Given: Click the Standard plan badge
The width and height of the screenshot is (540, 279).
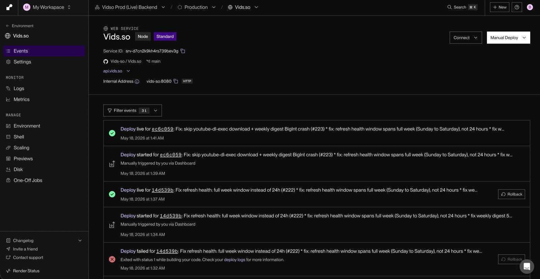Looking at the screenshot, I should coord(165,36).
